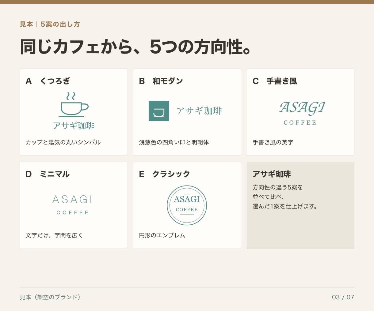Click the "アサギ珈琲" heading in the beige panel

[272, 174]
